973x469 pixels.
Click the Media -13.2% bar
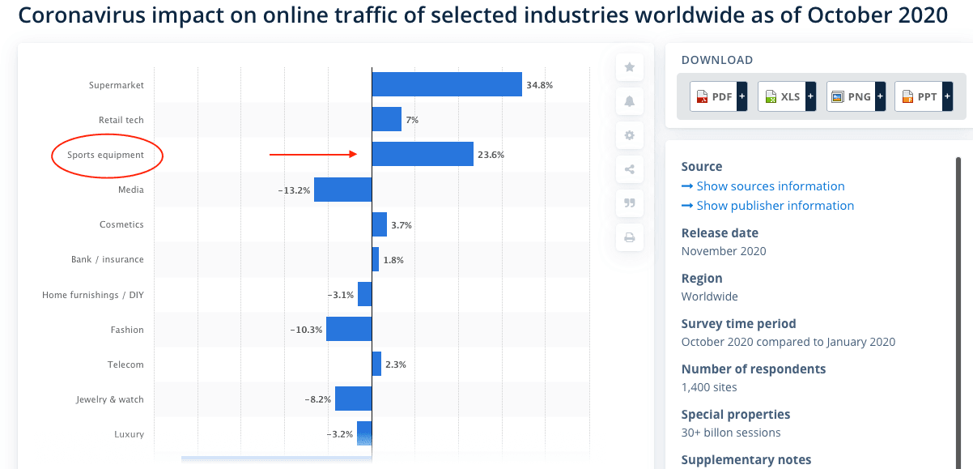[x=343, y=190]
